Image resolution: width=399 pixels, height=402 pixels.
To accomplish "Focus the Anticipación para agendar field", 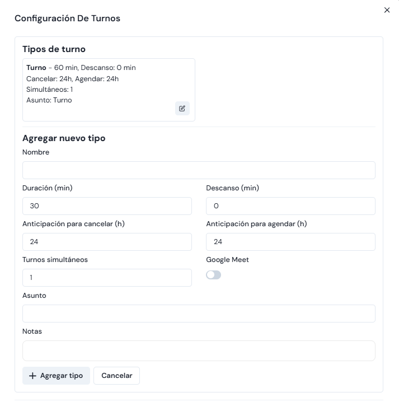I will click(x=290, y=242).
